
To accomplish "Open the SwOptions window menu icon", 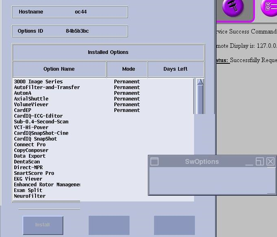I will click(x=154, y=161).
